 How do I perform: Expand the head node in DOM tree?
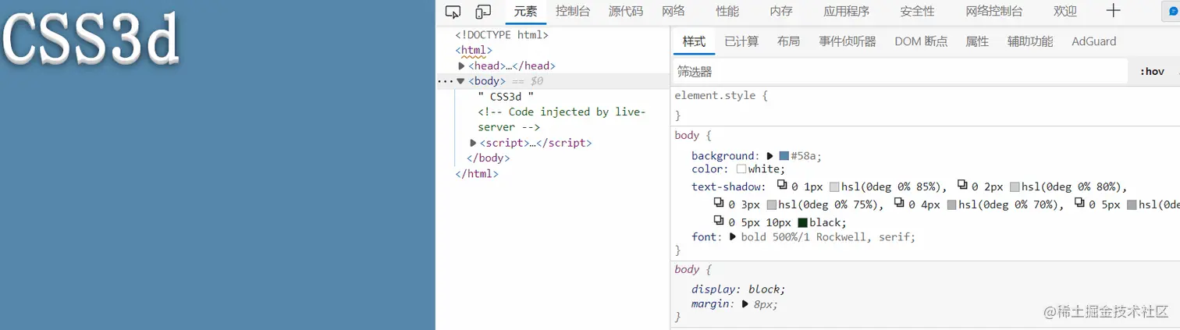pos(461,66)
